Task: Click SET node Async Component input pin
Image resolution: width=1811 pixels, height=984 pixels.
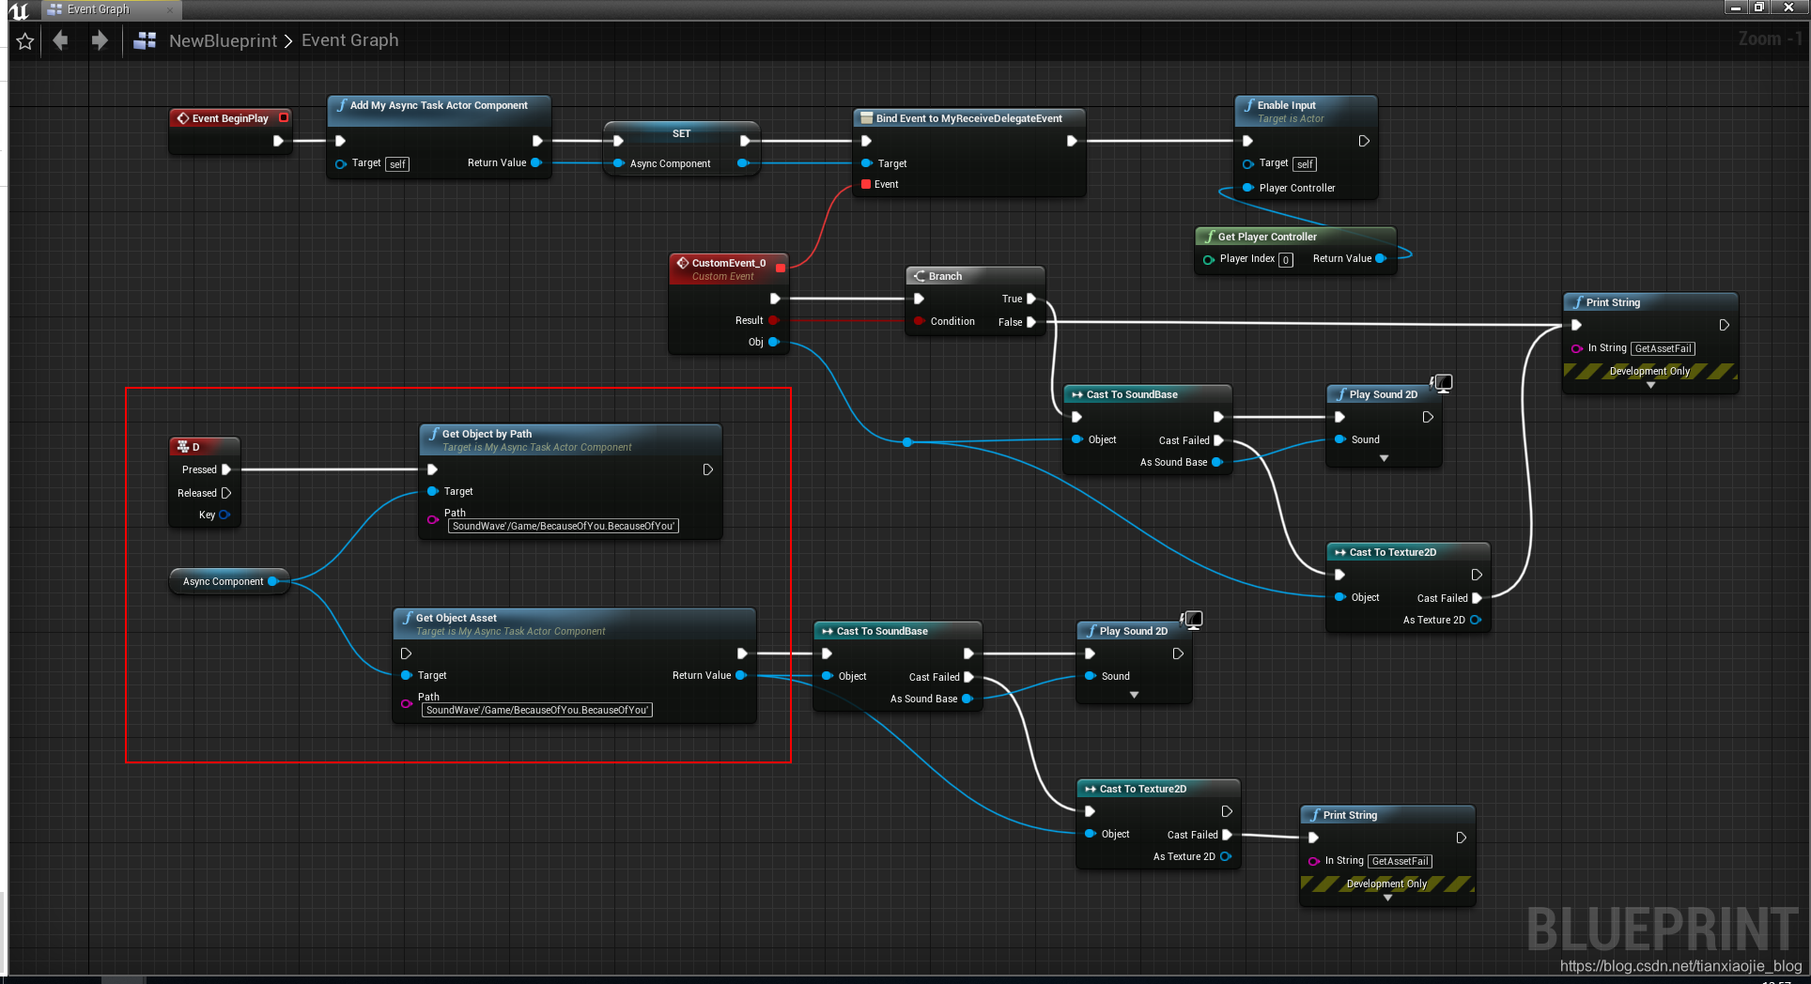Action: point(618,163)
